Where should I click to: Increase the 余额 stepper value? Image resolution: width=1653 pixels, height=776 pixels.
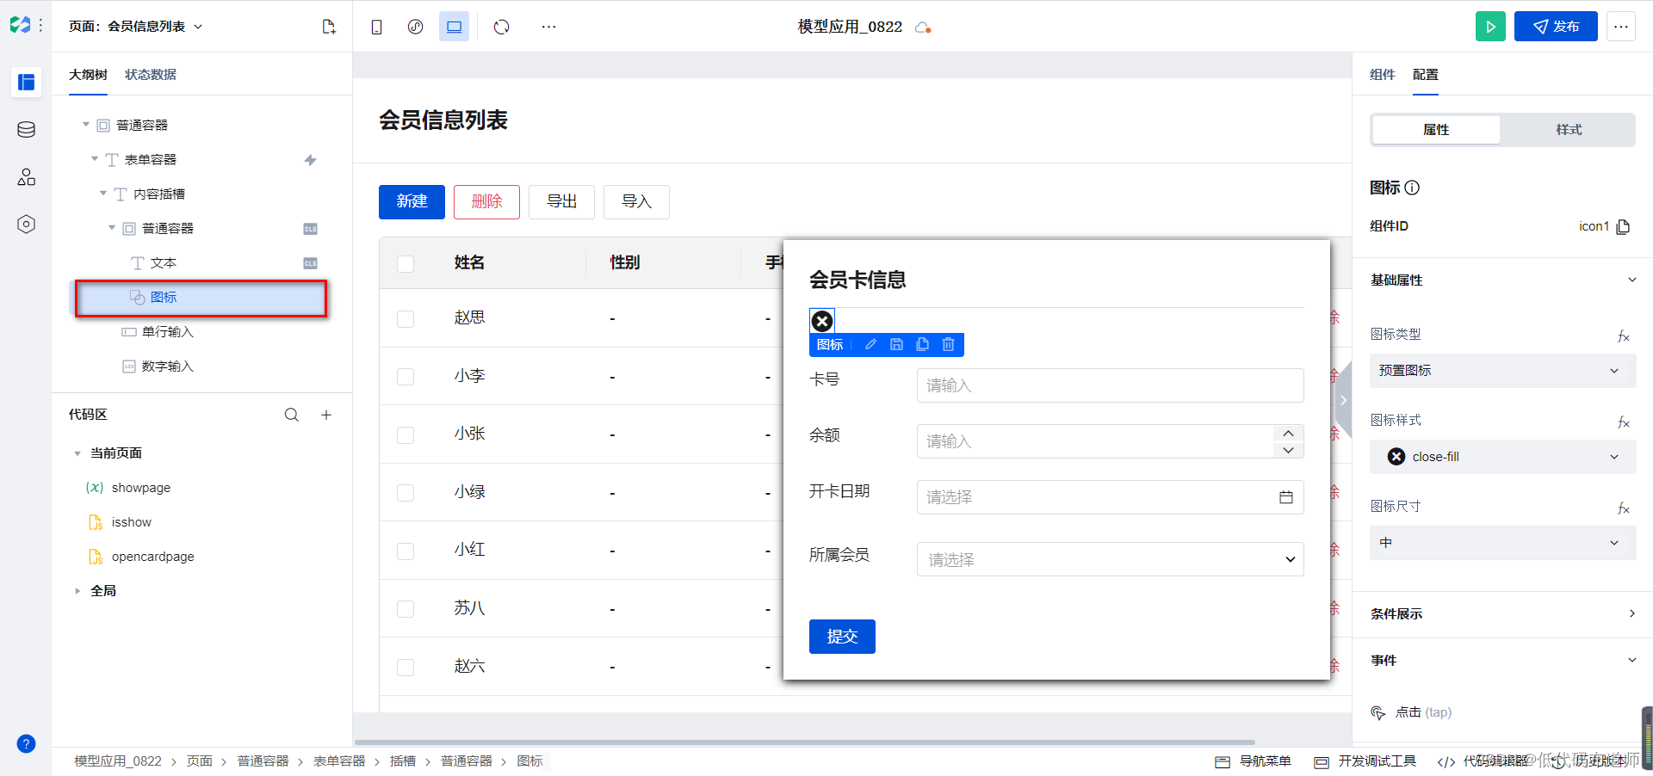(1288, 434)
